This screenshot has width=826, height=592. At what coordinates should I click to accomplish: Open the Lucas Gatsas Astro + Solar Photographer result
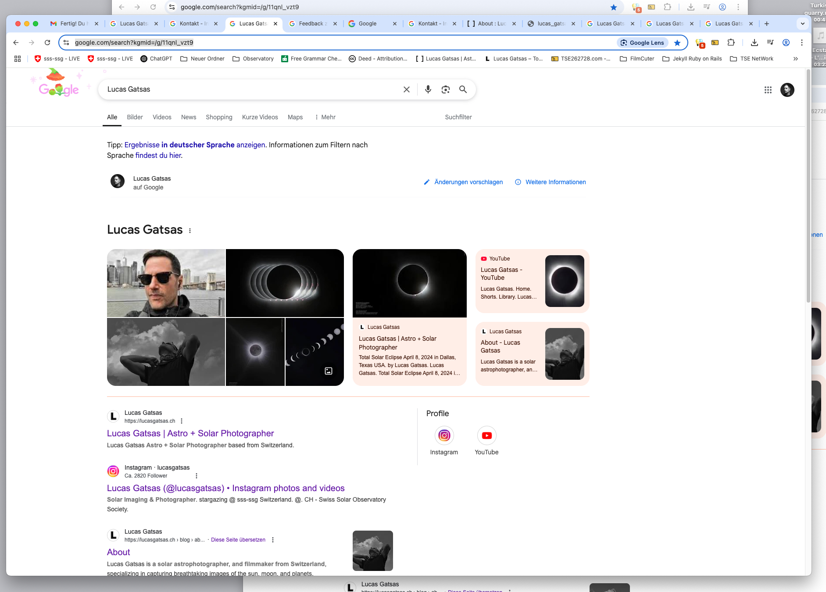tap(190, 433)
